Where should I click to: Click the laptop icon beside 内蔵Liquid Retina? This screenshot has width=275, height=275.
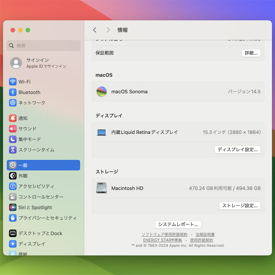pyautogui.click(x=102, y=132)
